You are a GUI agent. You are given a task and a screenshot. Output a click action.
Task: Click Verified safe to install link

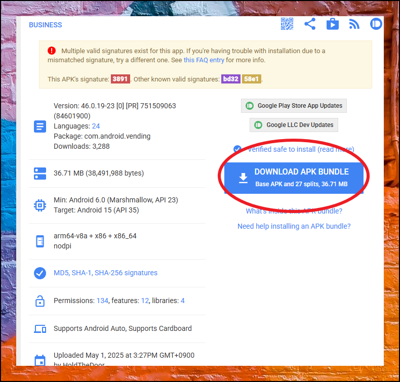(301, 149)
